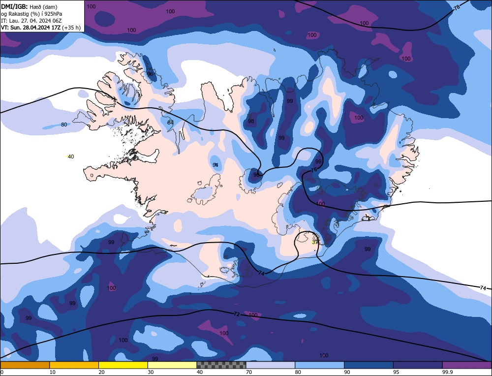Image resolution: width=492 pixels, height=376 pixels.
Task: Pick the lavender 70–80 legend swatch
Action: click(x=271, y=365)
